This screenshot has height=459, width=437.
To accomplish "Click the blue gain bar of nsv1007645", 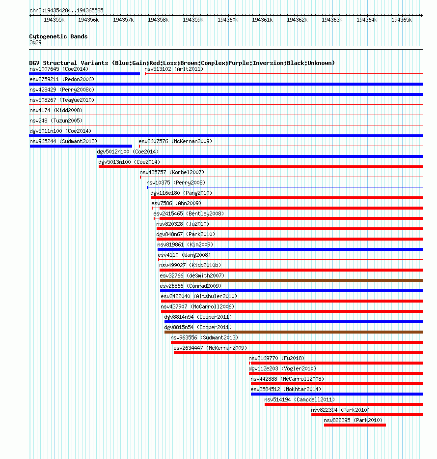I will (x=84, y=74).
